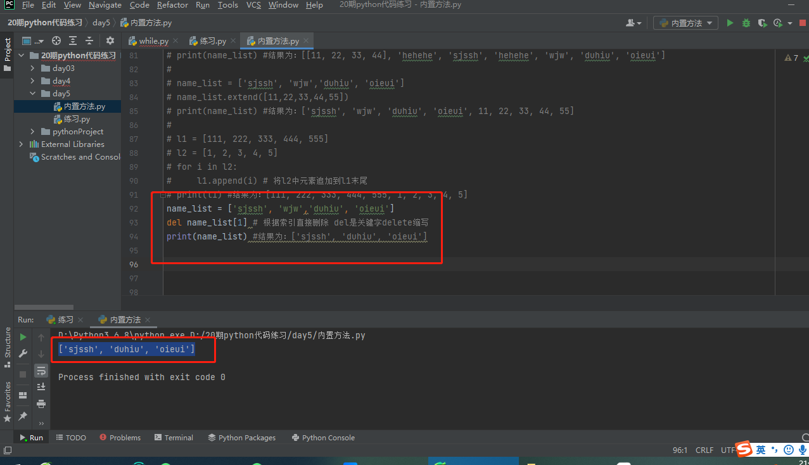Select Scratches and Consoles node

[x=75, y=157]
